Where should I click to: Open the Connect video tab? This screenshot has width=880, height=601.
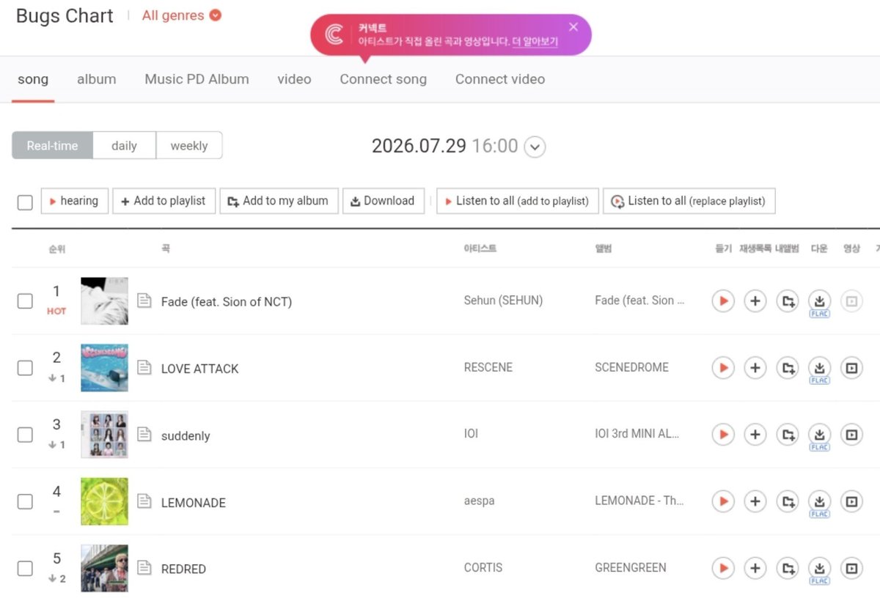pos(500,79)
